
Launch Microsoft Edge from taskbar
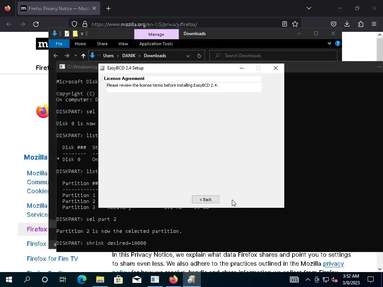click(x=82, y=280)
